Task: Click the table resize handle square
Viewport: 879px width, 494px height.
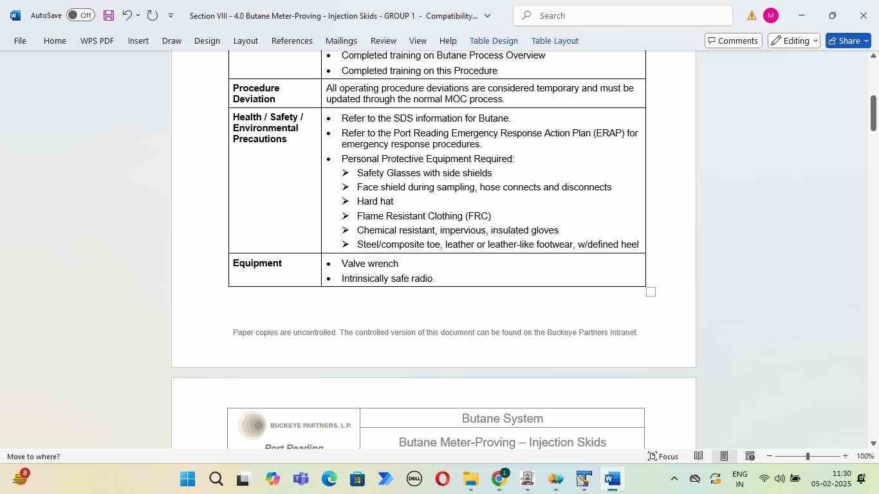Action: [651, 292]
